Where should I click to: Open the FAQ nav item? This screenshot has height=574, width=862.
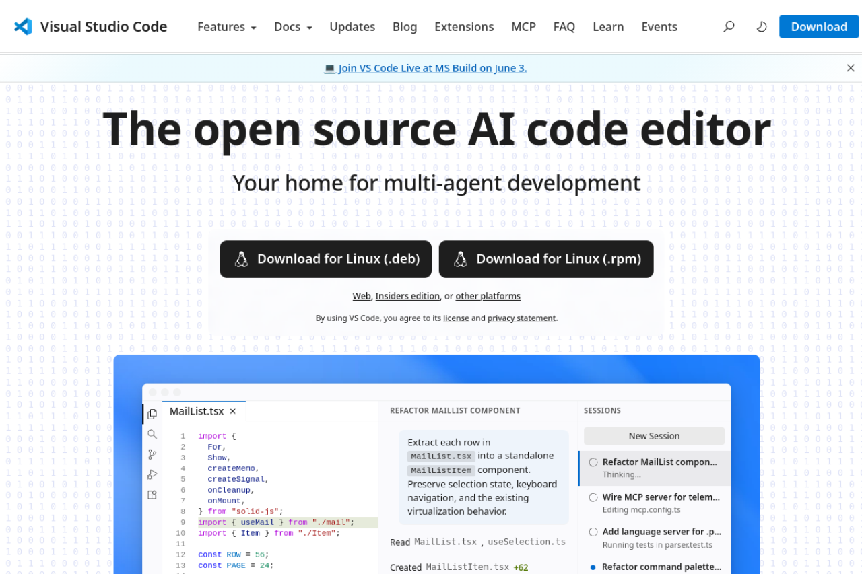564,27
